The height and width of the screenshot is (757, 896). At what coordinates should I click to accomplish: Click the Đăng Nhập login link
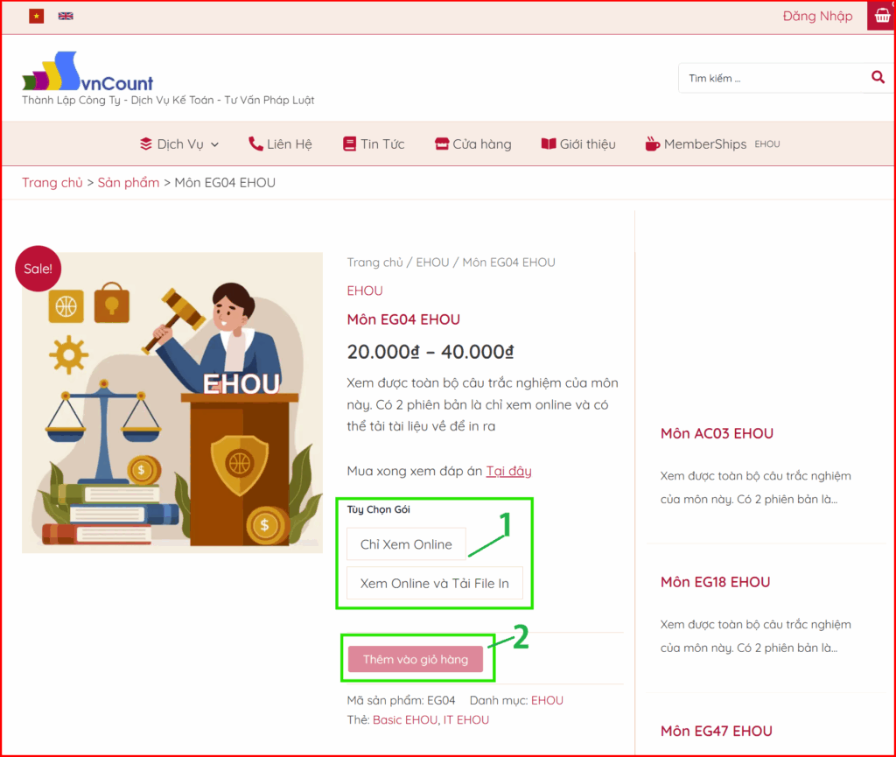(817, 16)
